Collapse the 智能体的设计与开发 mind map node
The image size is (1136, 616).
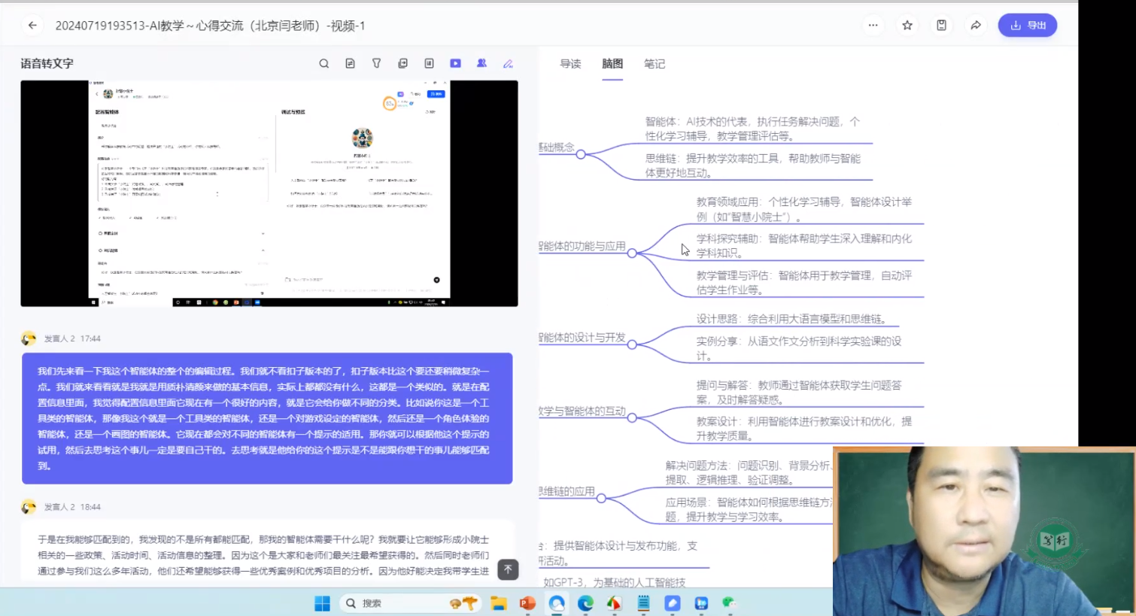coord(632,344)
